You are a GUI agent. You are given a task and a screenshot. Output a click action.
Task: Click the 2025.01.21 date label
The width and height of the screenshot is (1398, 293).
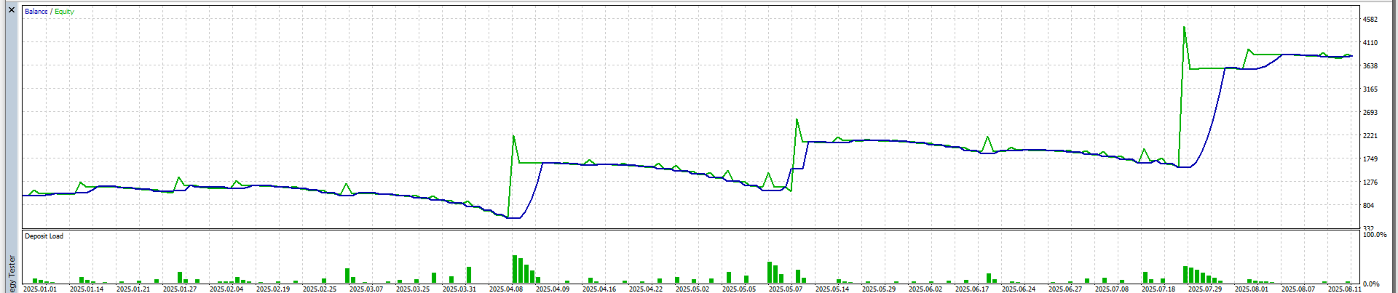[x=133, y=289]
